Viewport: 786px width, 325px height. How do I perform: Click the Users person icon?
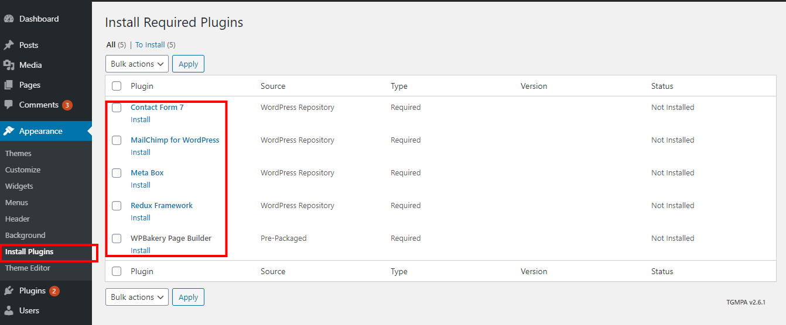coord(9,310)
